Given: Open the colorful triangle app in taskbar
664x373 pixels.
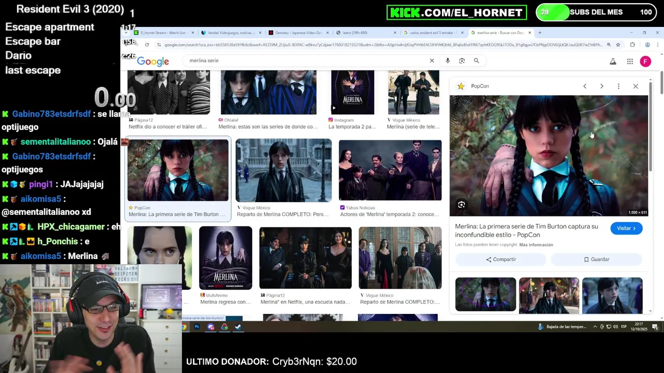Looking at the screenshot, I should coord(224,327).
